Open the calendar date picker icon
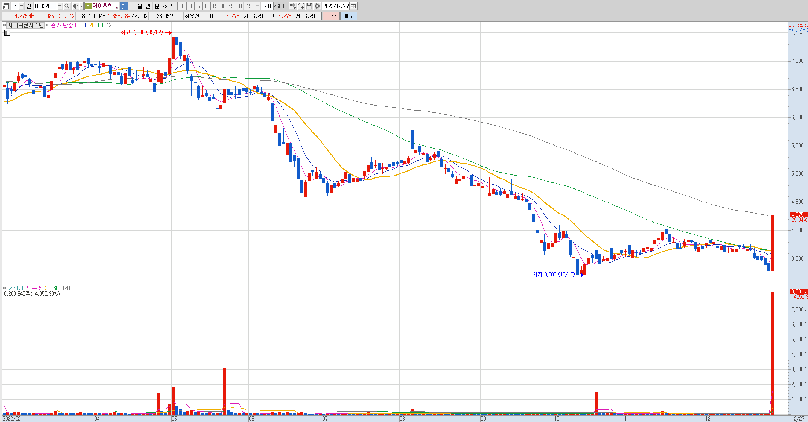 pyautogui.click(x=353, y=6)
